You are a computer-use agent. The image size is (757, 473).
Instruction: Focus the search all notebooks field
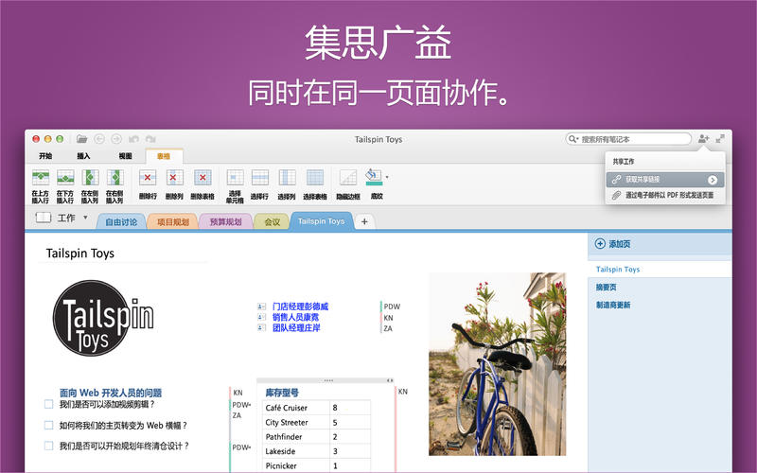(628, 139)
